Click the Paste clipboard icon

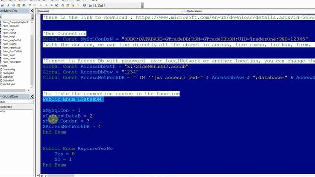tap(19, 5)
